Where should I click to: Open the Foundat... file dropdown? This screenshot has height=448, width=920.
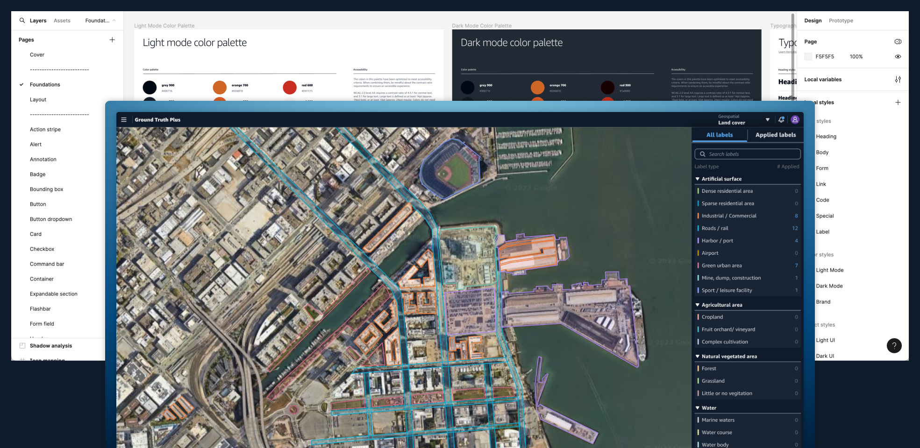click(x=100, y=21)
